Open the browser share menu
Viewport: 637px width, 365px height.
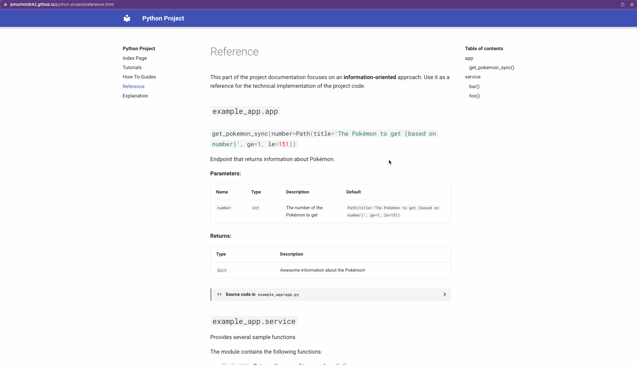622,4
